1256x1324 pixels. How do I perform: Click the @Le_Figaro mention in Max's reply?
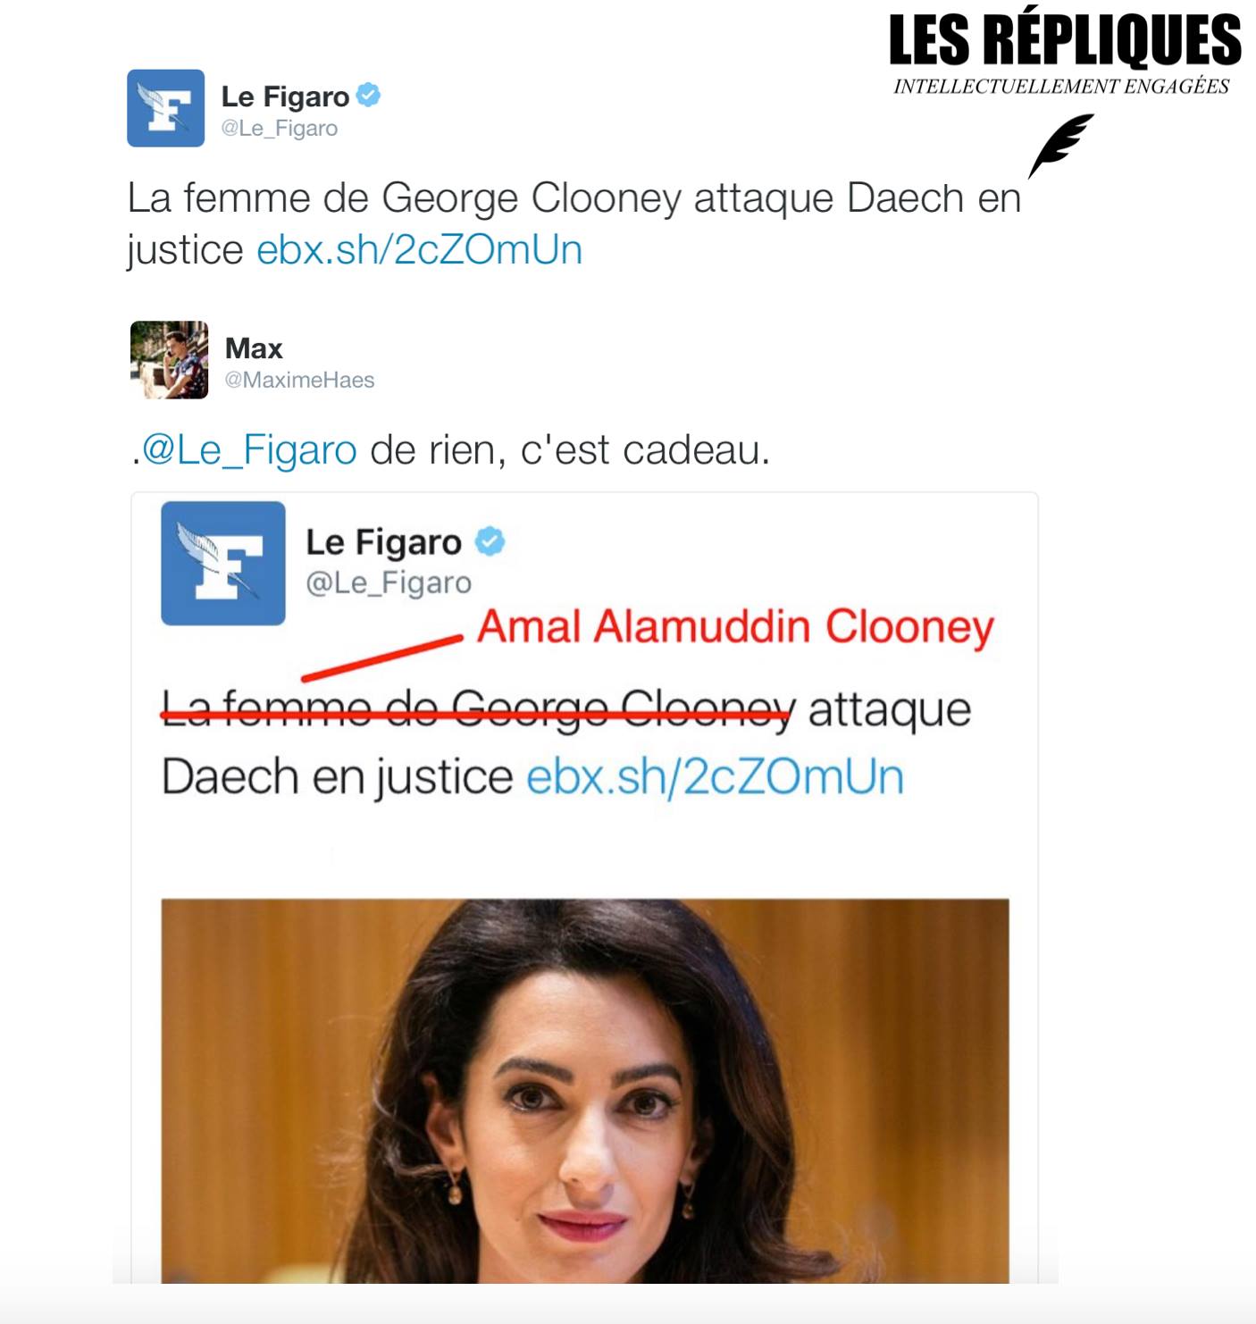249,450
